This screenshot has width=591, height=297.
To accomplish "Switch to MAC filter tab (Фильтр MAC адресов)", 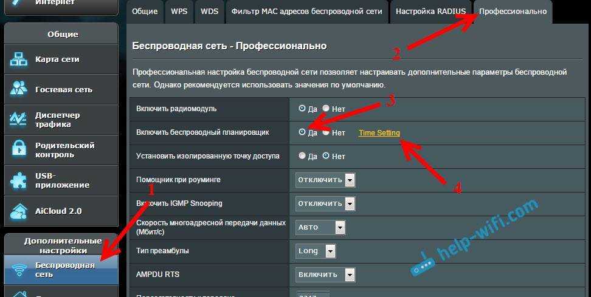I will (x=306, y=12).
